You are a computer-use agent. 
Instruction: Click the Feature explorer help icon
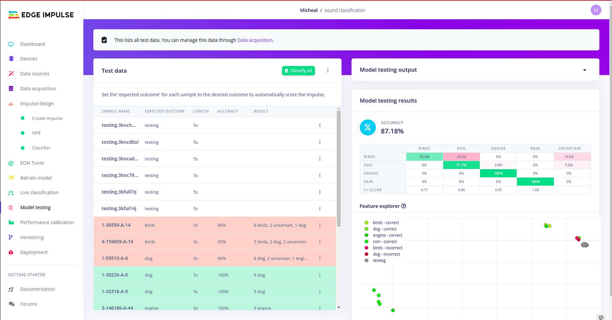pyautogui.click(x=404, y=206)
